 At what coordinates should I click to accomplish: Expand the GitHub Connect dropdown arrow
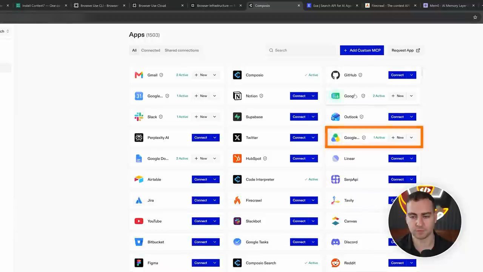[x=412, y=75]
